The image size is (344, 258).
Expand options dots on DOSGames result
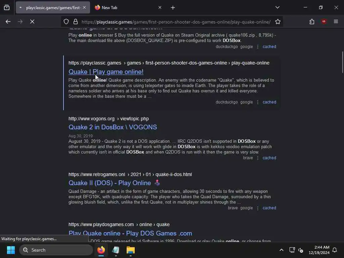pos(258,47)
